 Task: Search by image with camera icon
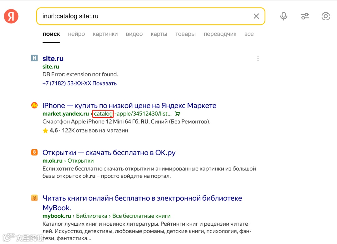pyautogui.click(x=325, y=16)
